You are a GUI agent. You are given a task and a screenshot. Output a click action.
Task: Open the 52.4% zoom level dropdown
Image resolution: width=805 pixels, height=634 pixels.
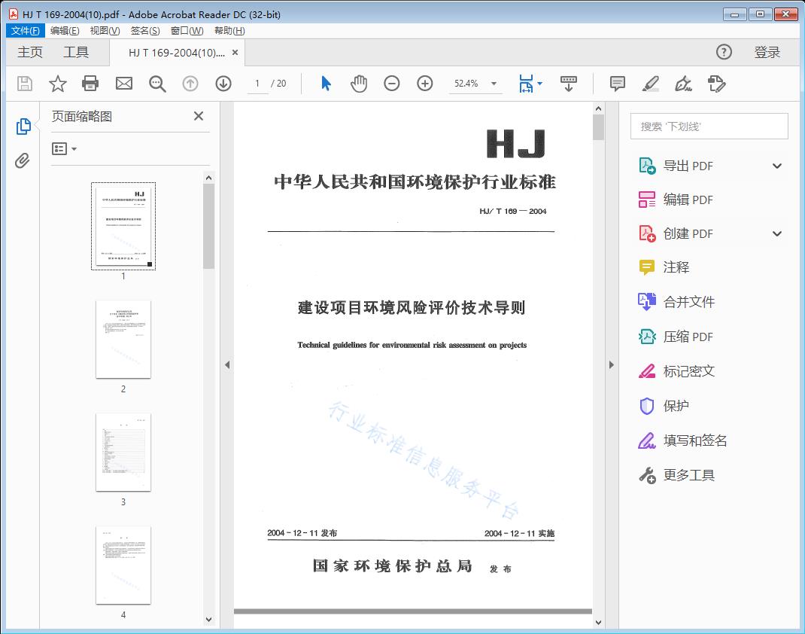475,84
